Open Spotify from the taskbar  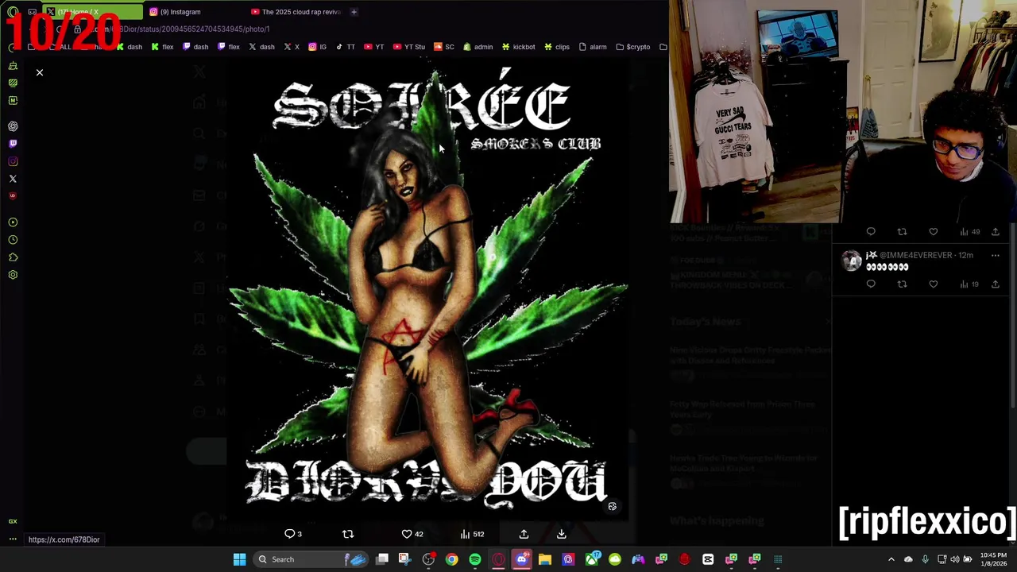tap(474, 559)
